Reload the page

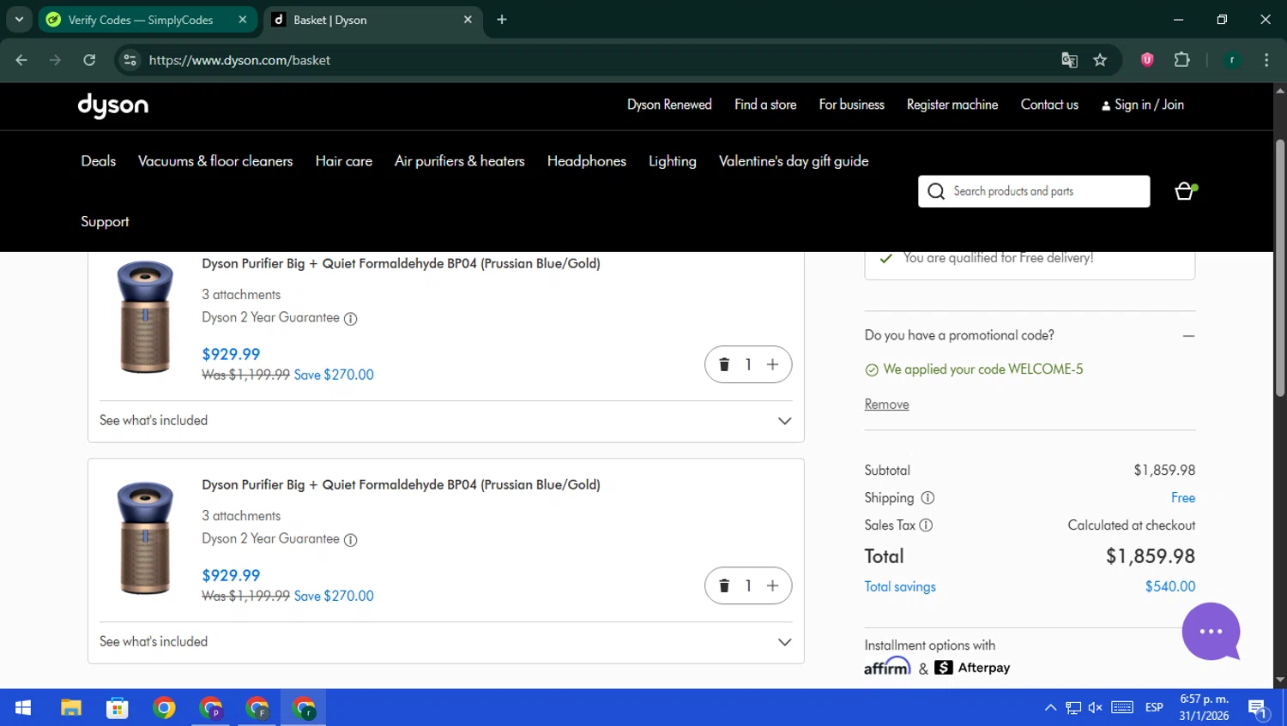89,60
